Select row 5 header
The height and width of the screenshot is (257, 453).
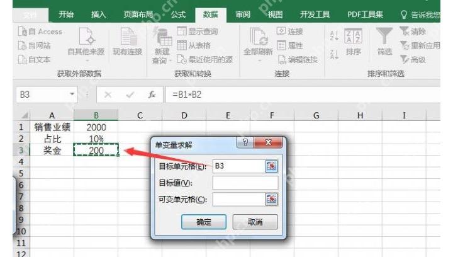(x=21, y=173)
